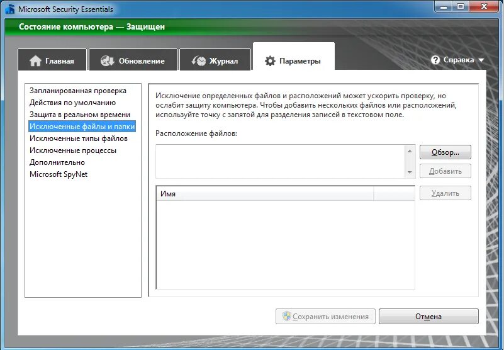504x350 pixels.
Task: Click the Обзор... browse button
Action: tap(445, 152)
